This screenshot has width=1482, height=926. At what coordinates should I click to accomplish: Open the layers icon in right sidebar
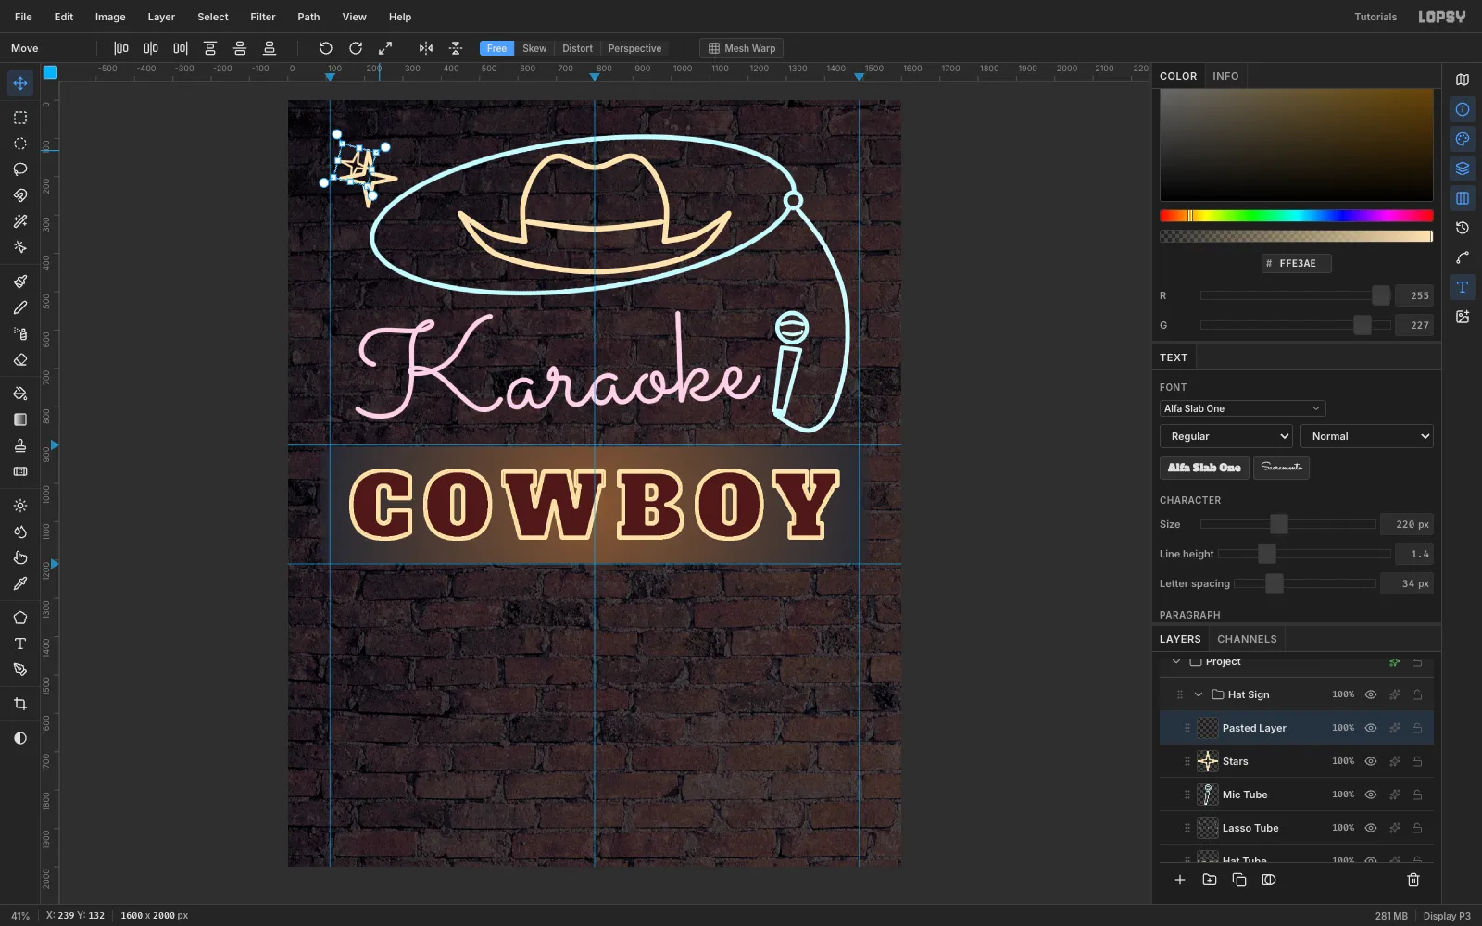(1463, 169)
